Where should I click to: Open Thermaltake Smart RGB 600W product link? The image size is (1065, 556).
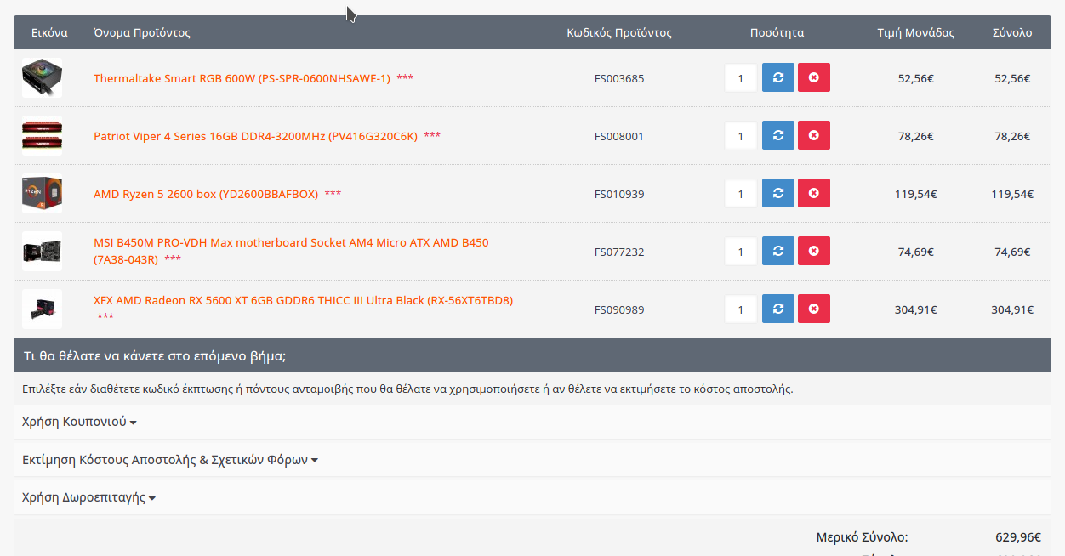pos(242,78)
